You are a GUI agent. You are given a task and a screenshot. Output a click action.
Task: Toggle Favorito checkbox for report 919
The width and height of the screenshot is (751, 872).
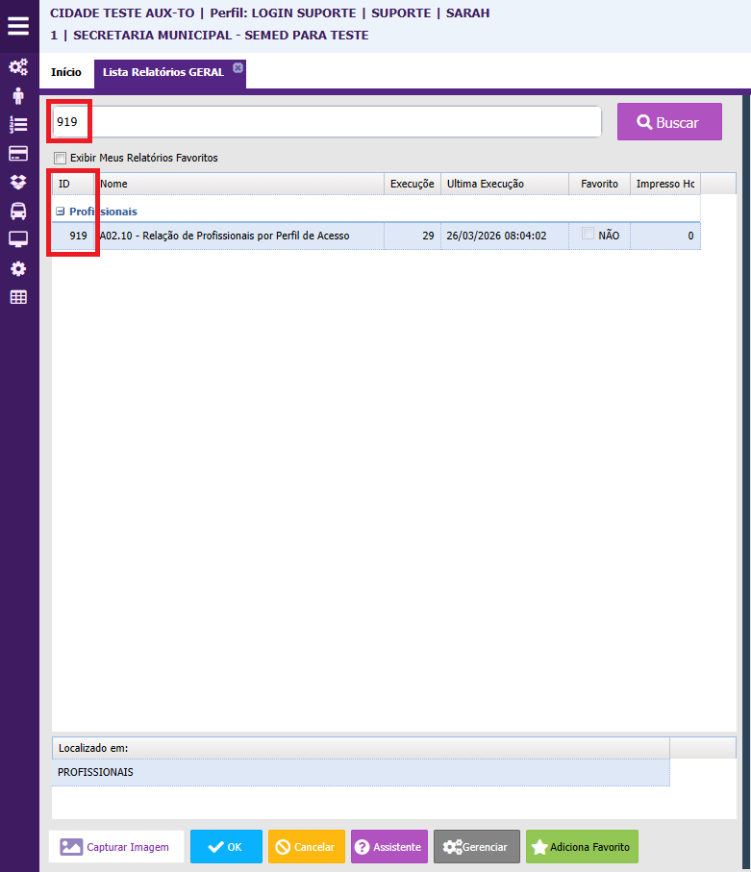[x=588, y=234]
